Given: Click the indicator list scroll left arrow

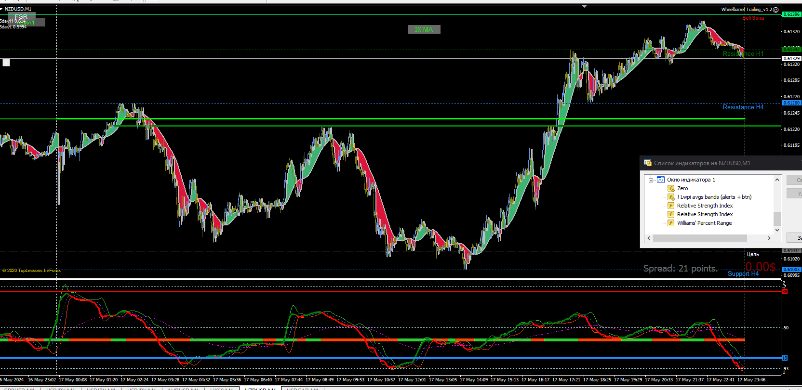Looking at the screenshot, I should point(649,238).
